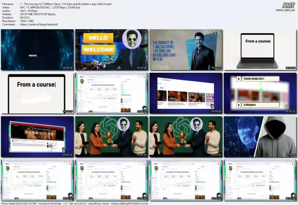Open the dark blue particle intro thumbnail
Screen dimensions: 298x205
click(37, 50)
